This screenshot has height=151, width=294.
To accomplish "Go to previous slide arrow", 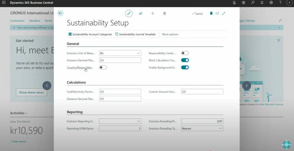I will pyautogui.click(x=47, y=86).
